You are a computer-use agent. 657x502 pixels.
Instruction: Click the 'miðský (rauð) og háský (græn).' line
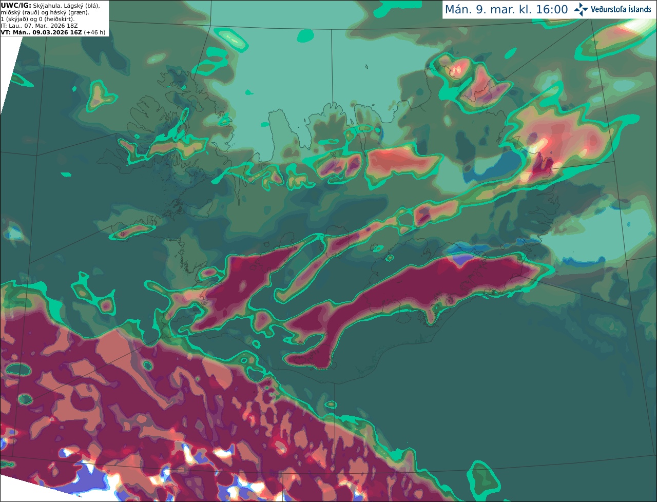click(x=45, y=12)
